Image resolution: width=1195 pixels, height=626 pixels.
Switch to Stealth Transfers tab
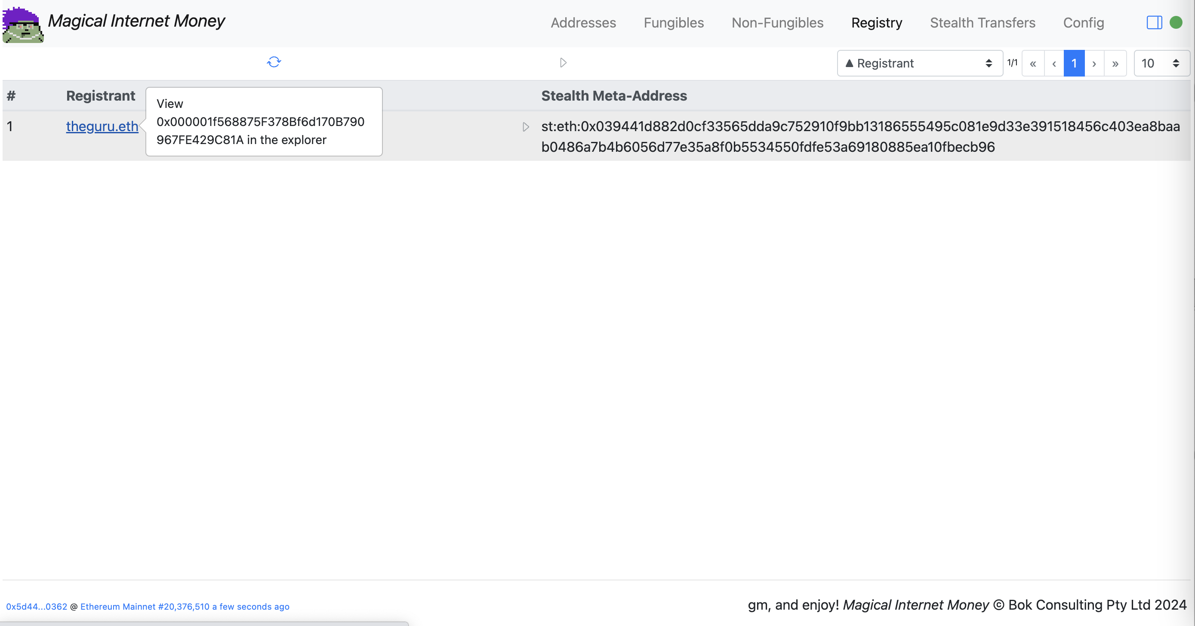point(982,23)
